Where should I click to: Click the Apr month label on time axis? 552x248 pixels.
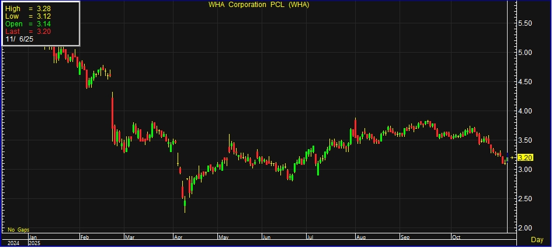click(178, 237)
